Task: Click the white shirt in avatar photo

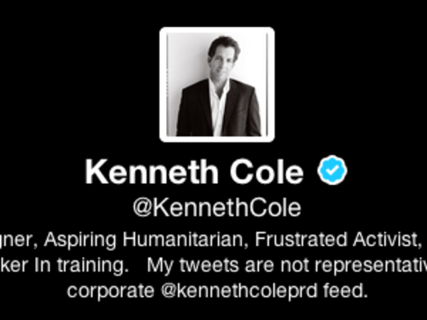Action: click(x=218, y=109)
